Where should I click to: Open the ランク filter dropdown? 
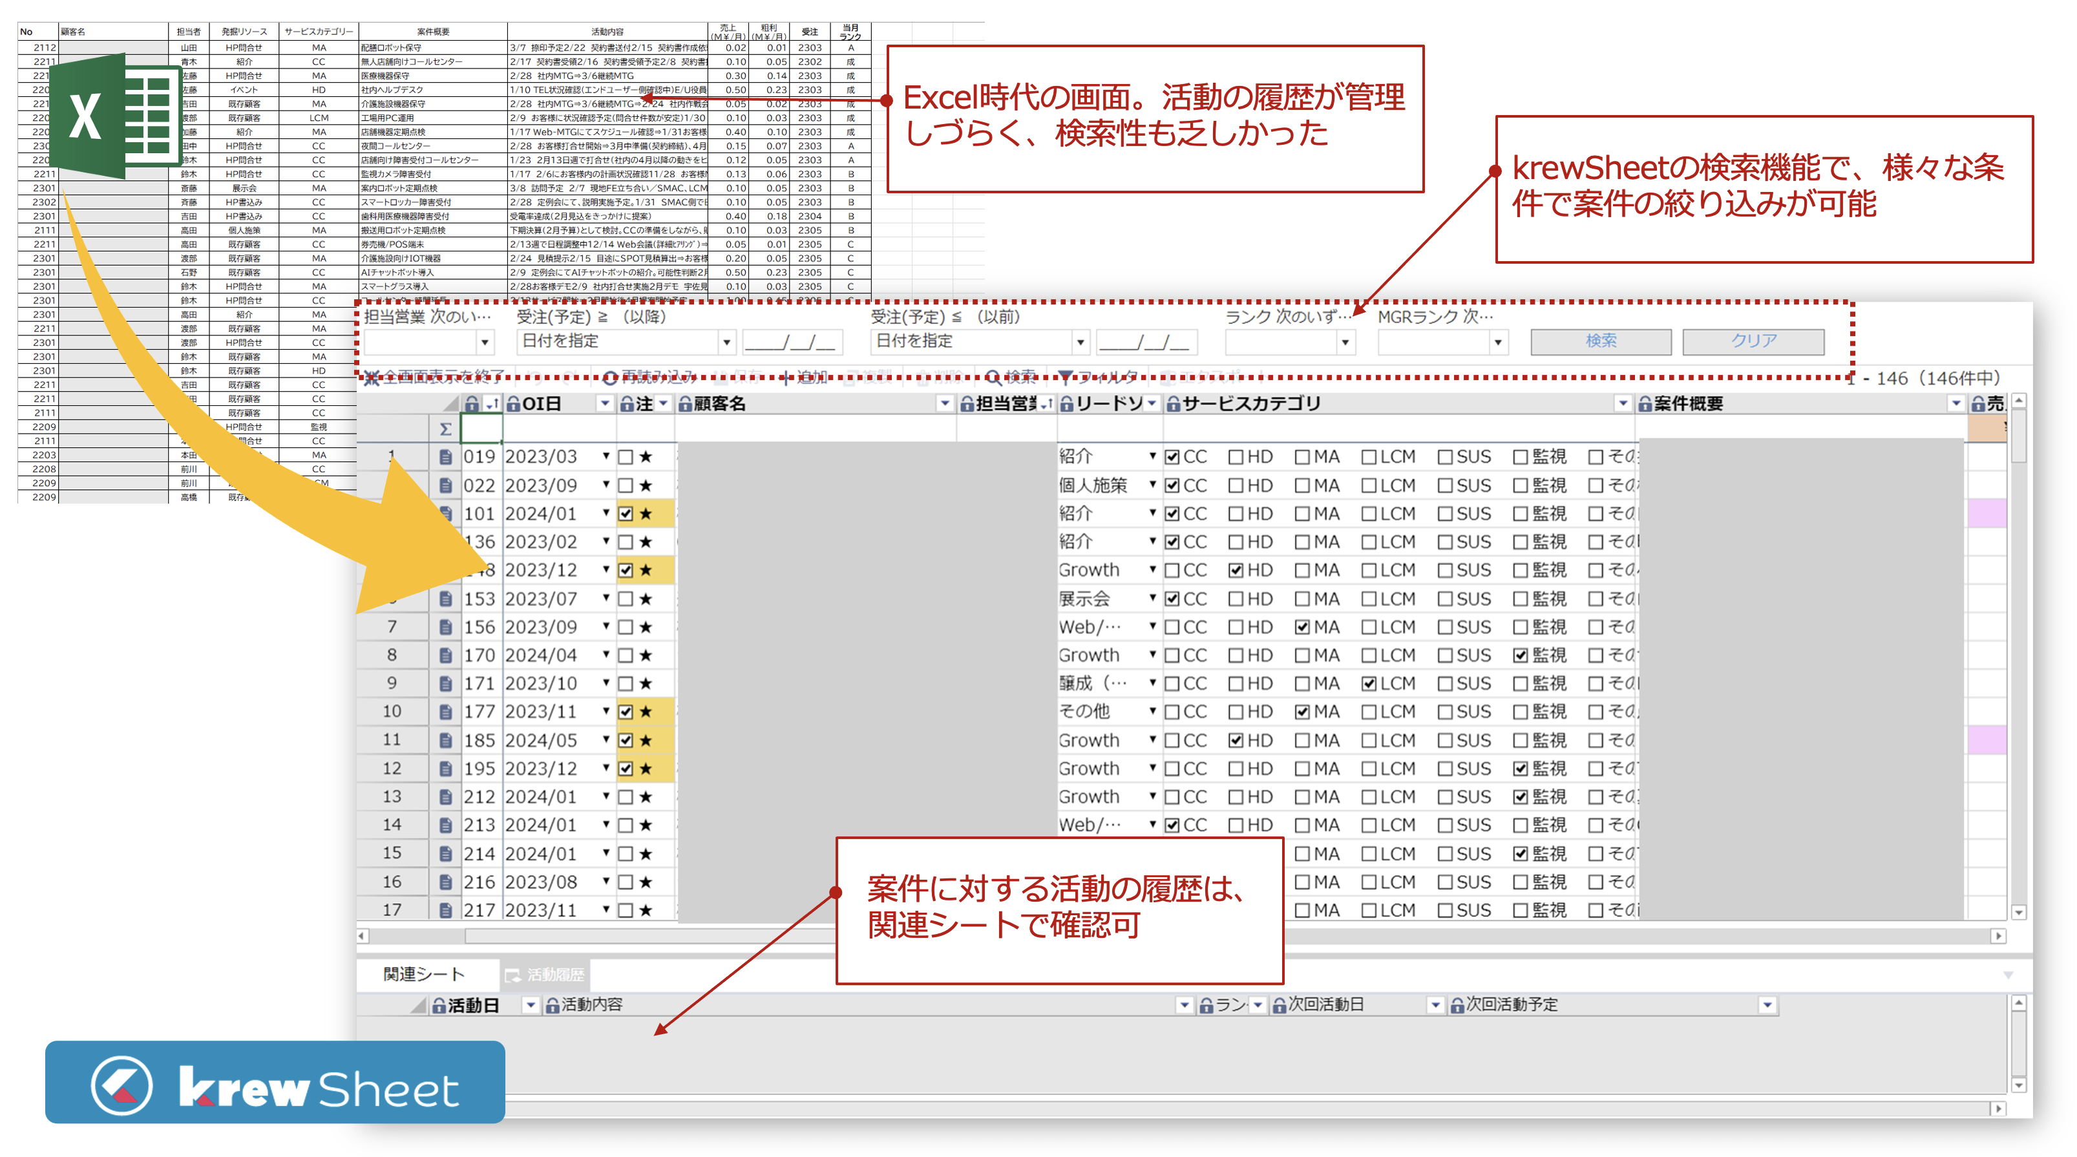click(1345, 343)
